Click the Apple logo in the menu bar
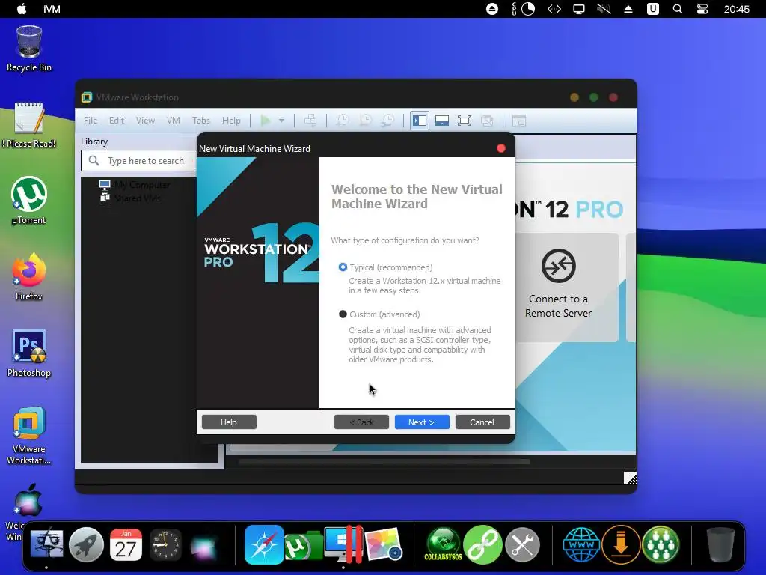The image size is (766, 575). (22, 9)
